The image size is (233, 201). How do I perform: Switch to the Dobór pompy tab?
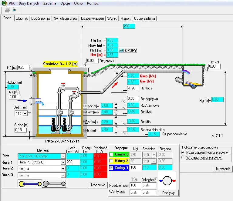pos(41,18)
